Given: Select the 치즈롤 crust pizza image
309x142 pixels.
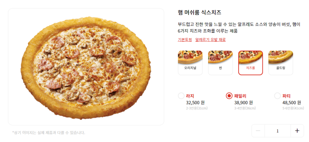Looking at the screenshot, I should [x=250, y=57].
